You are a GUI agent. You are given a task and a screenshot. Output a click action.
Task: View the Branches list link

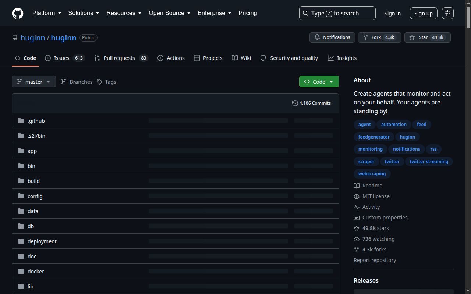[77, 82]
